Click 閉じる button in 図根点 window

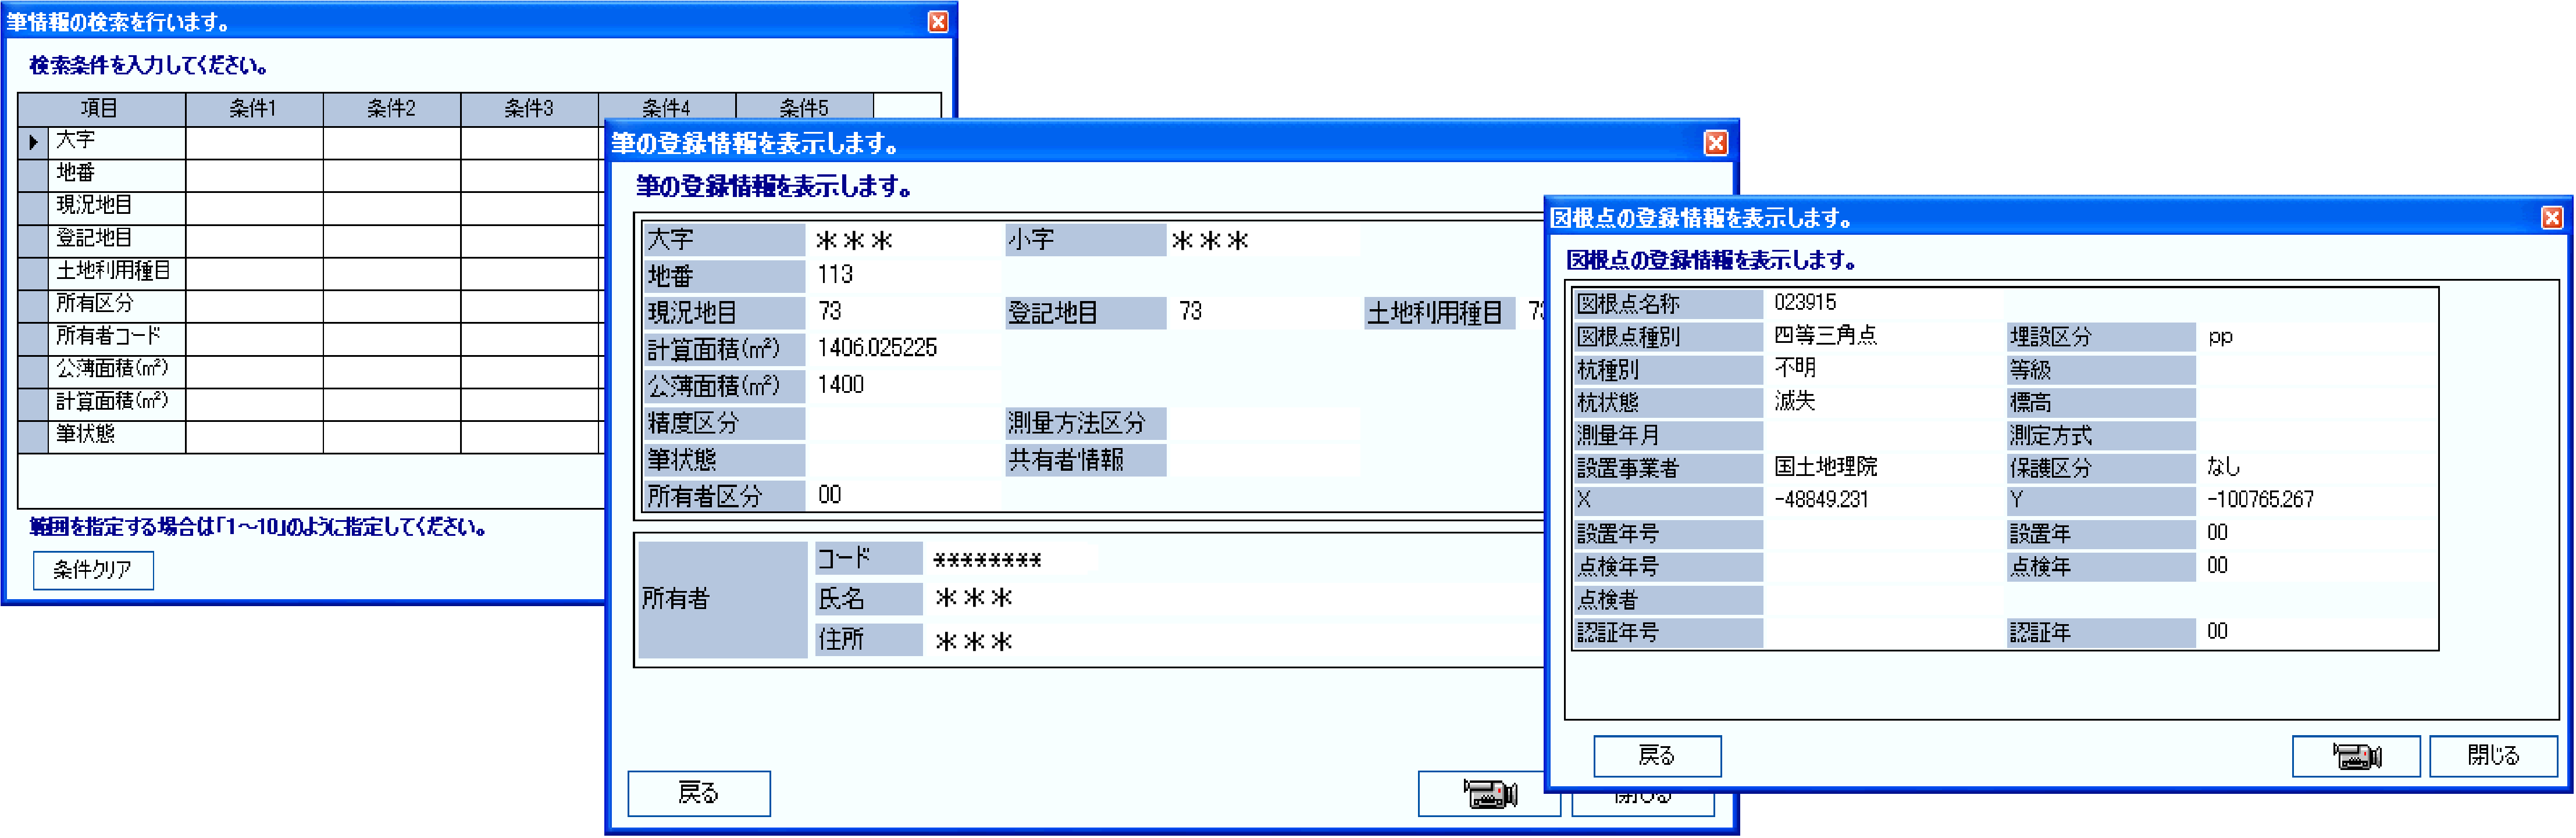pyautogui.click(x=2493, y=756)
